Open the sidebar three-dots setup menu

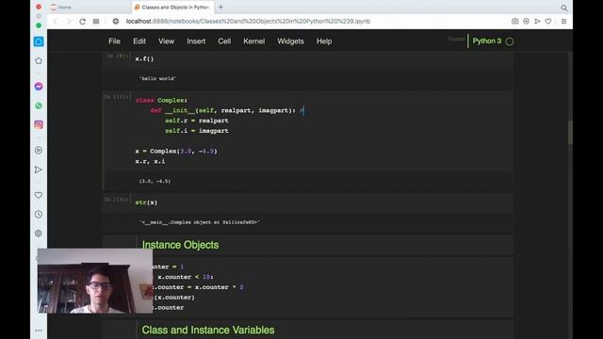[39, 331]
